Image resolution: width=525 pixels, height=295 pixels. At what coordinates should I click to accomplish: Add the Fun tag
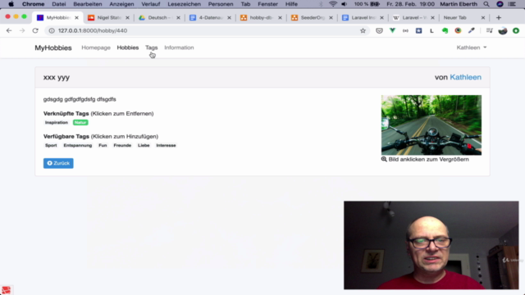tap(103, 145)
